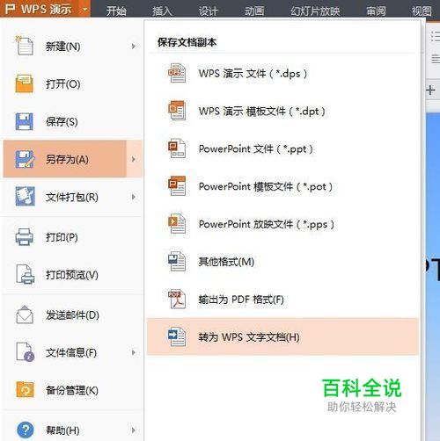Viewport: 440px width, 441px height.
Task: Click the File Package film icon
Action: 25,196
